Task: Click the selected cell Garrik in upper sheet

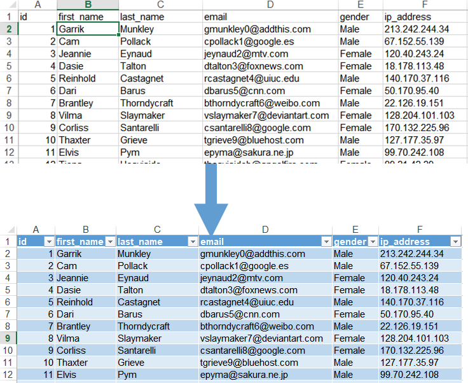Action: [x=88, y=29]
